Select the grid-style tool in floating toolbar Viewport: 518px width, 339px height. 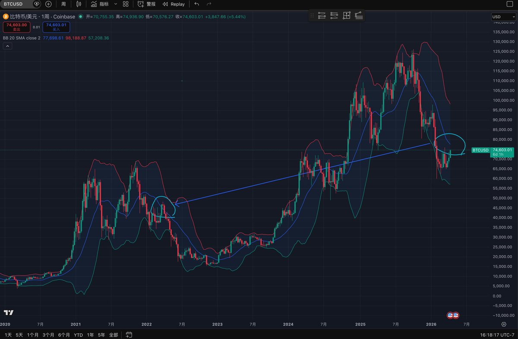[x=346, y=16]
